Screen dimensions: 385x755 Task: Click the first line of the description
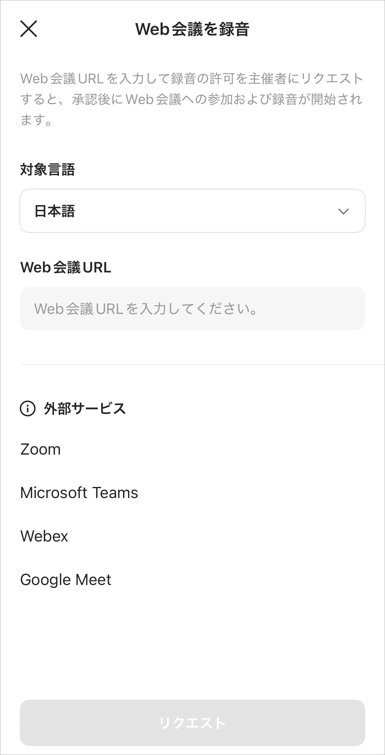(192, 79)
